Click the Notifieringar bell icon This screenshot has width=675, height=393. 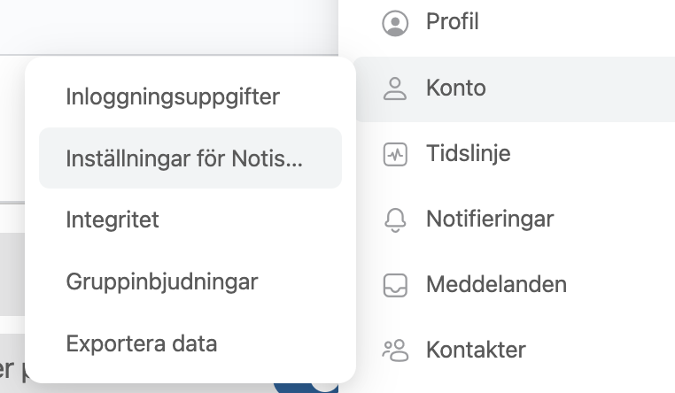tap(395, 220)
